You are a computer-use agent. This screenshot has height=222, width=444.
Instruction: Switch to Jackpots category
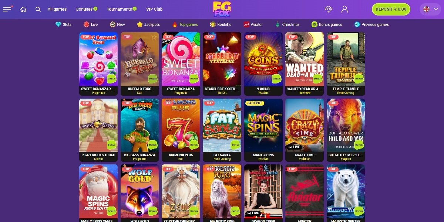click(x=148, y=24)
